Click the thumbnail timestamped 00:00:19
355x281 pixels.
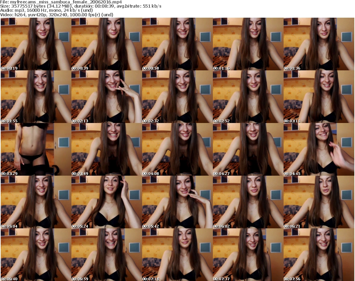[36, 44]
